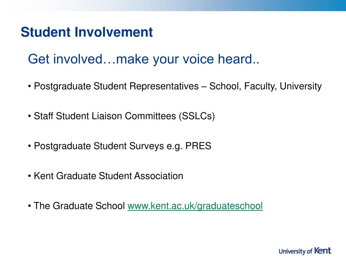Screen dimensions: 346x259
Task: Click the bullet point before 'Postgraduate Student Representatives'
Action: [30, 86]
